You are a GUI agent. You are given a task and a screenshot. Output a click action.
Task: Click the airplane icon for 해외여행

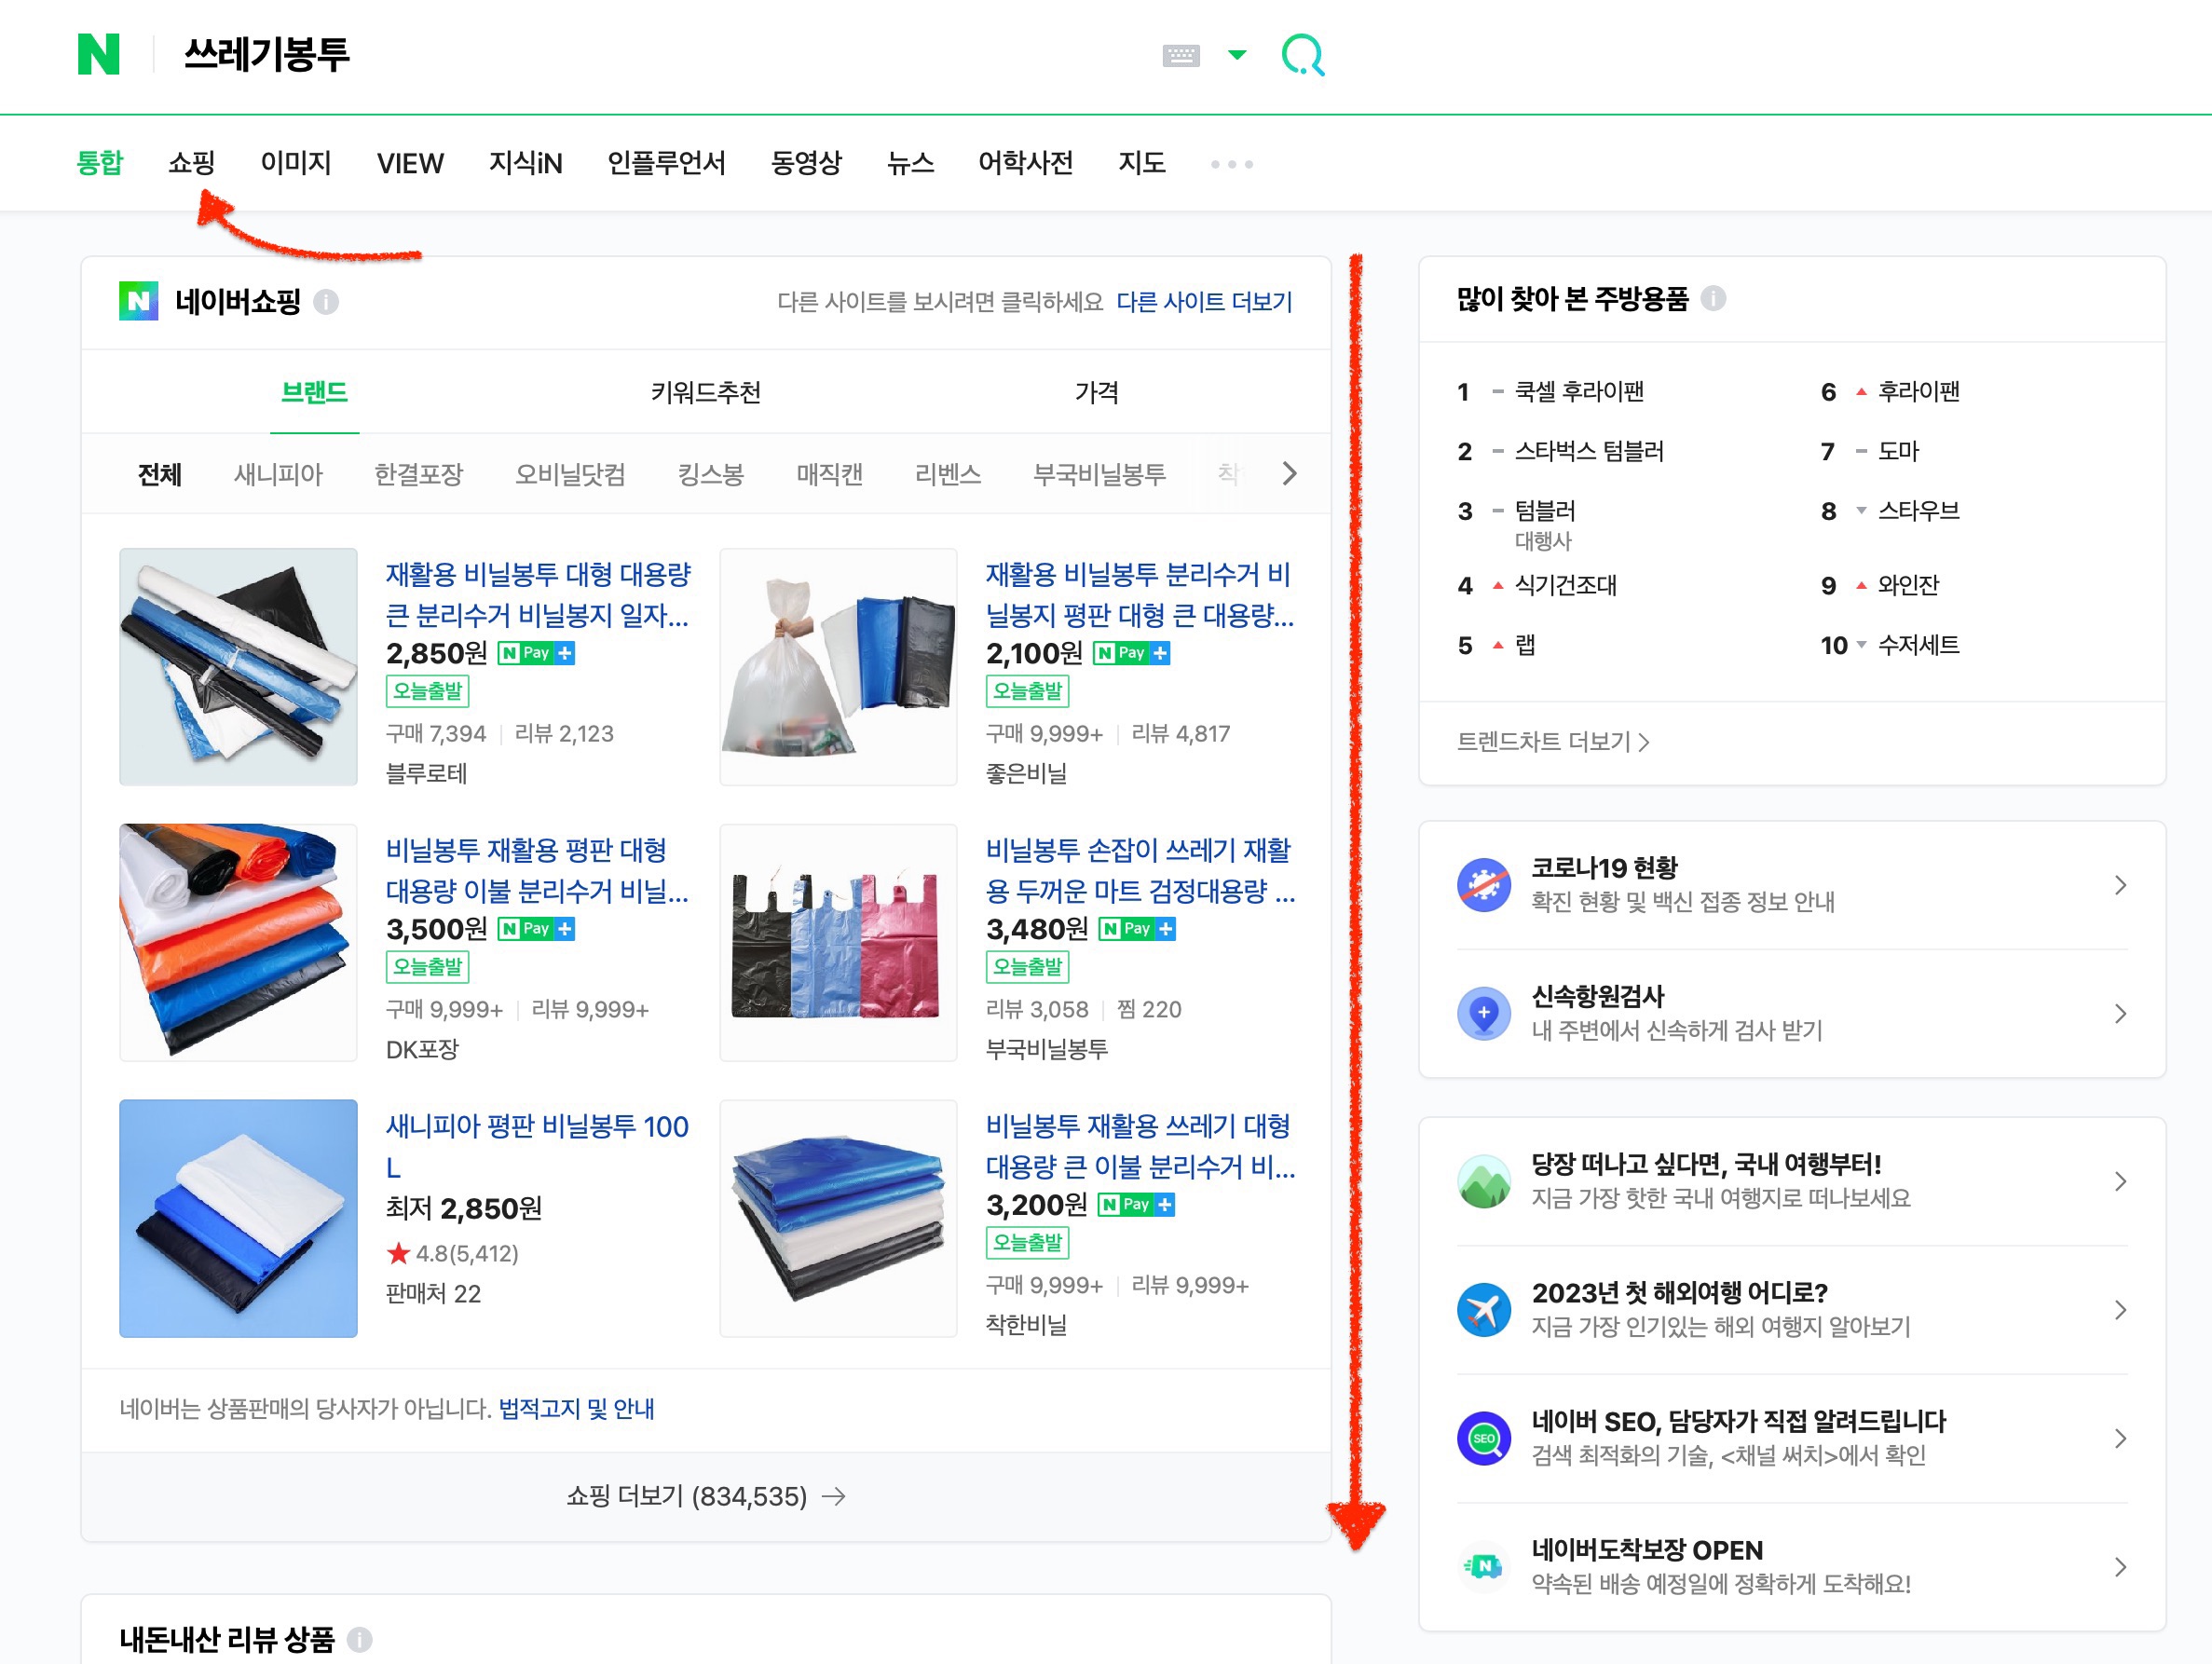[x=1484, y=1310]
